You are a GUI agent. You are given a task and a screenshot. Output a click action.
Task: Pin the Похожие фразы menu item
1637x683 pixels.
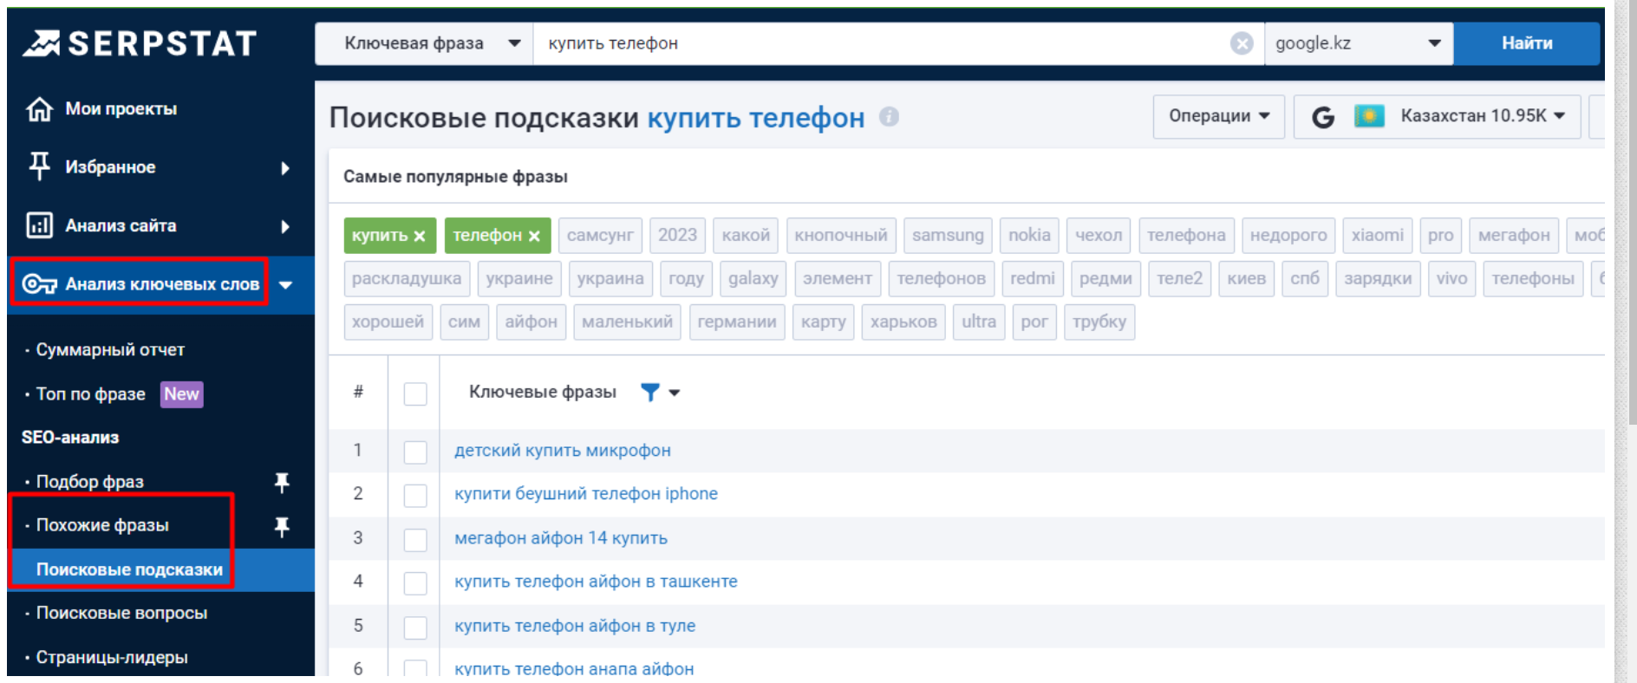[282, 526]
